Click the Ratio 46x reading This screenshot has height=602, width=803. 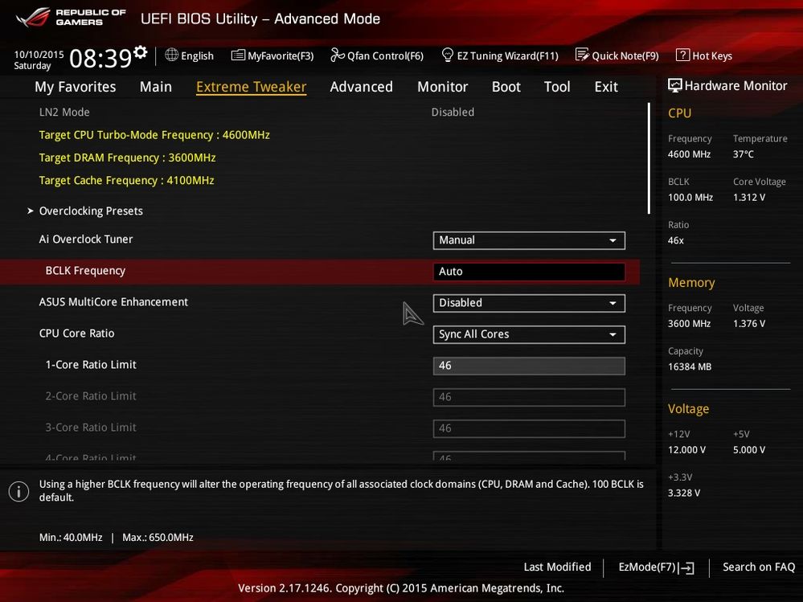[676, 240]
